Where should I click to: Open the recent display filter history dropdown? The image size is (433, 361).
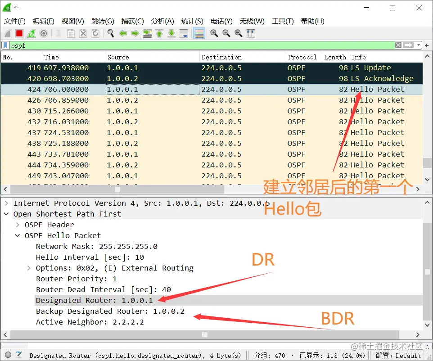click(418, 45)
